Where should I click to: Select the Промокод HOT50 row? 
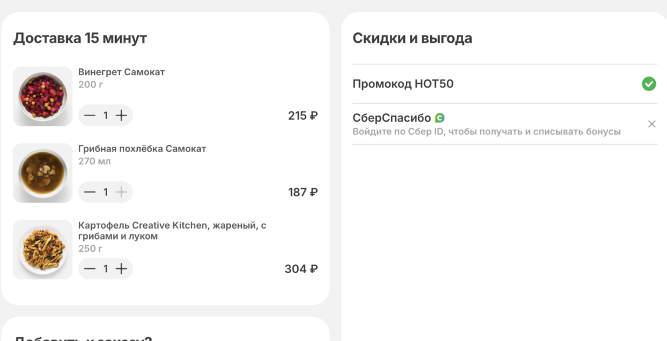tap(403, 84)
